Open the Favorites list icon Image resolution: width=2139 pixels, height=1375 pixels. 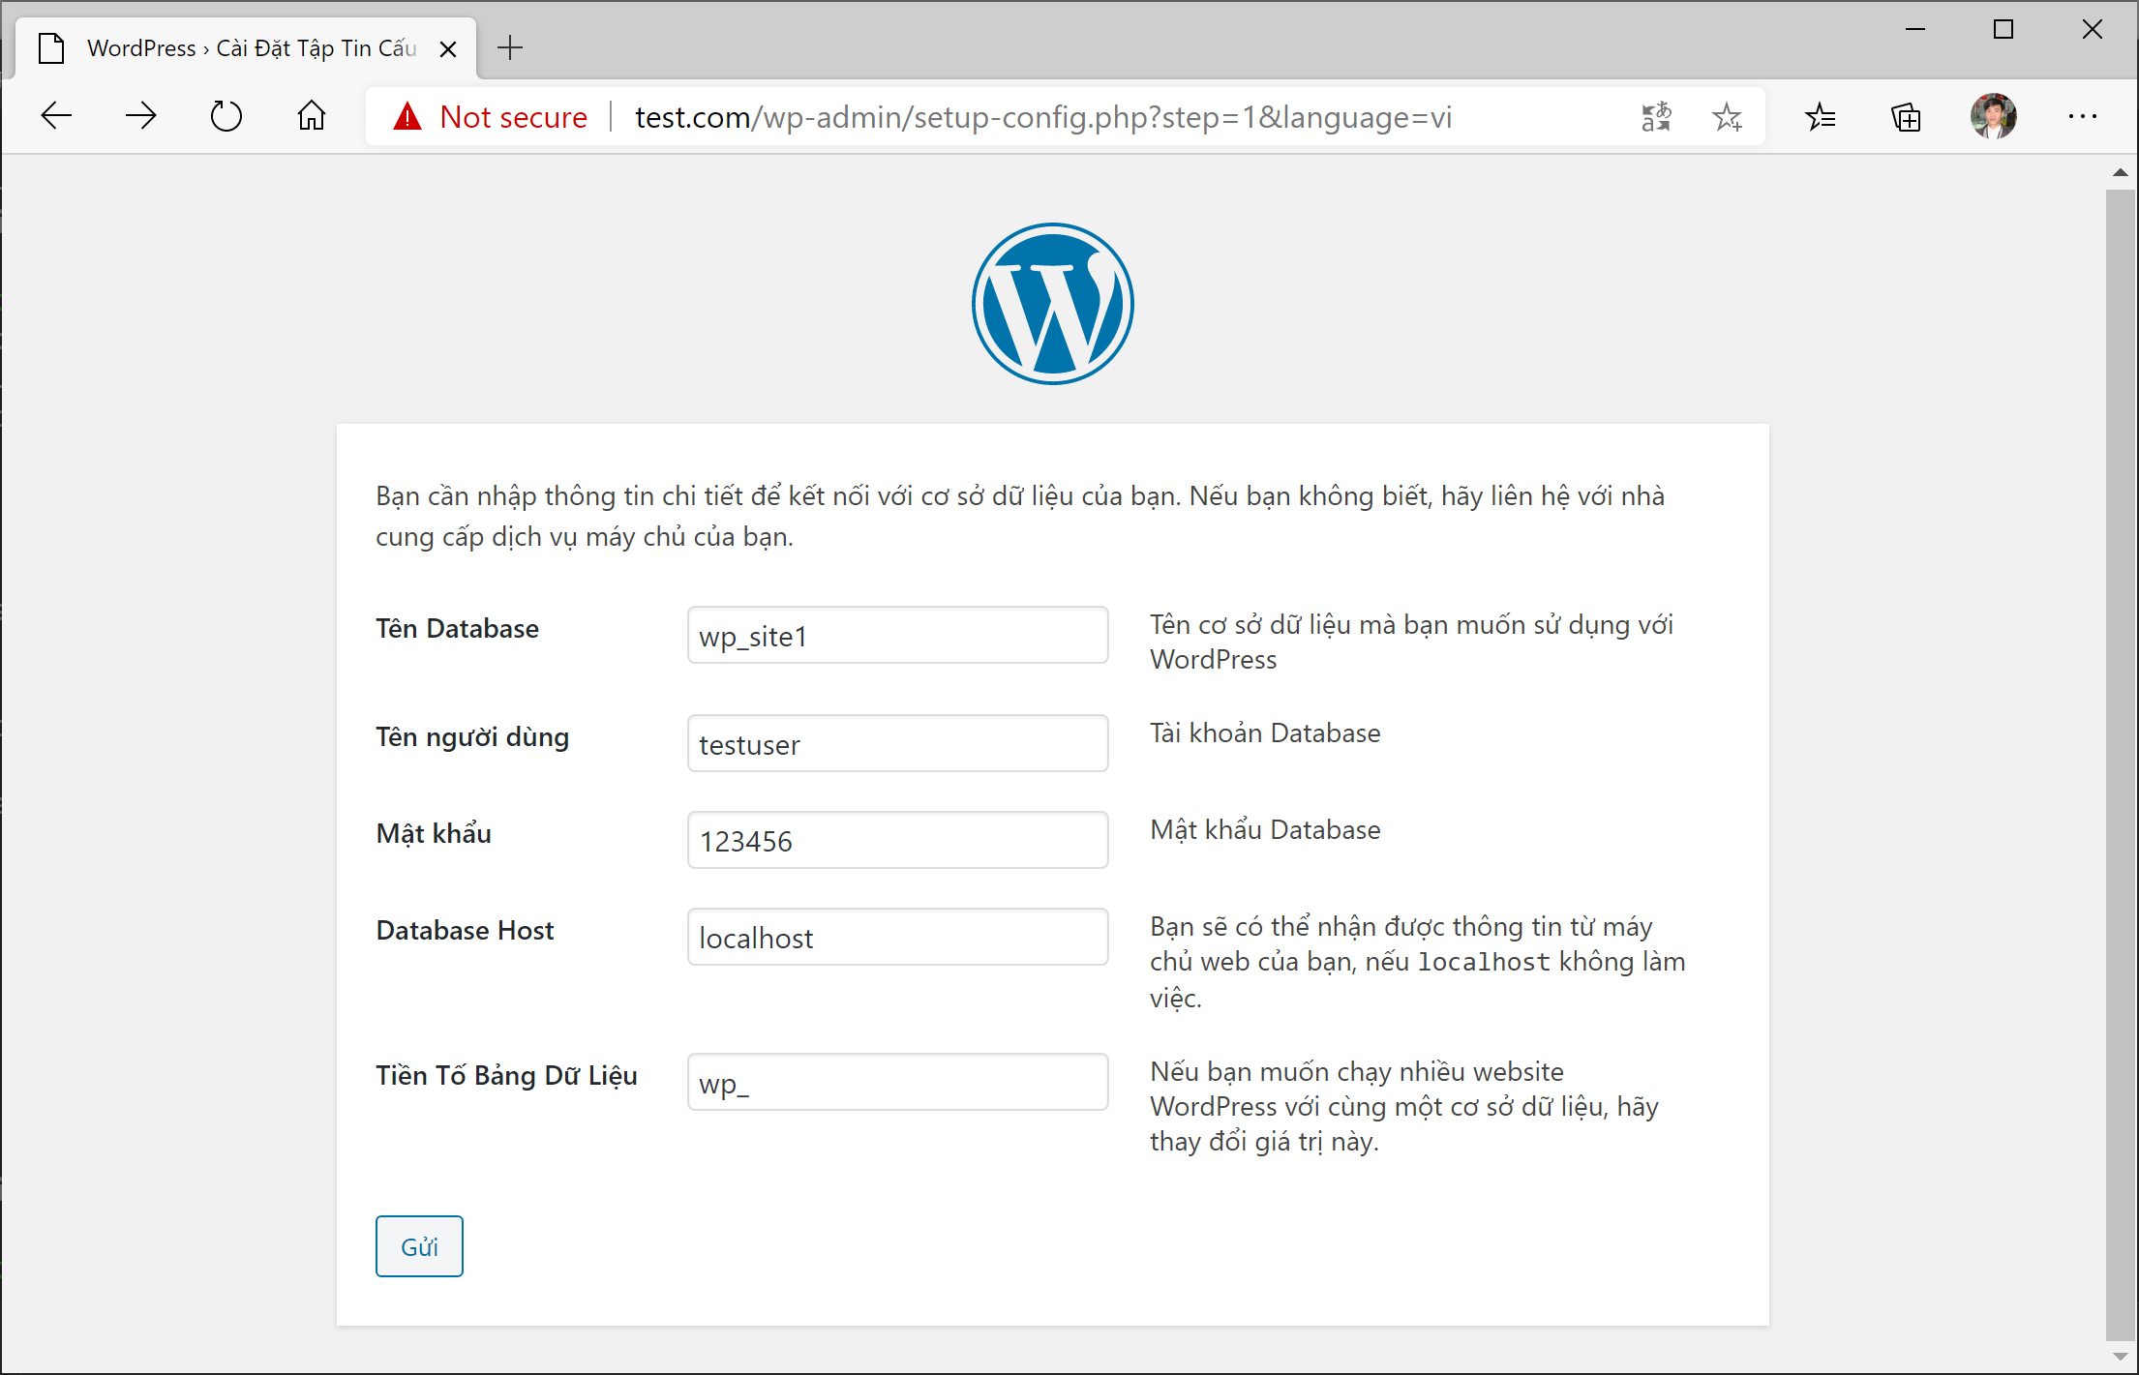1821,117
